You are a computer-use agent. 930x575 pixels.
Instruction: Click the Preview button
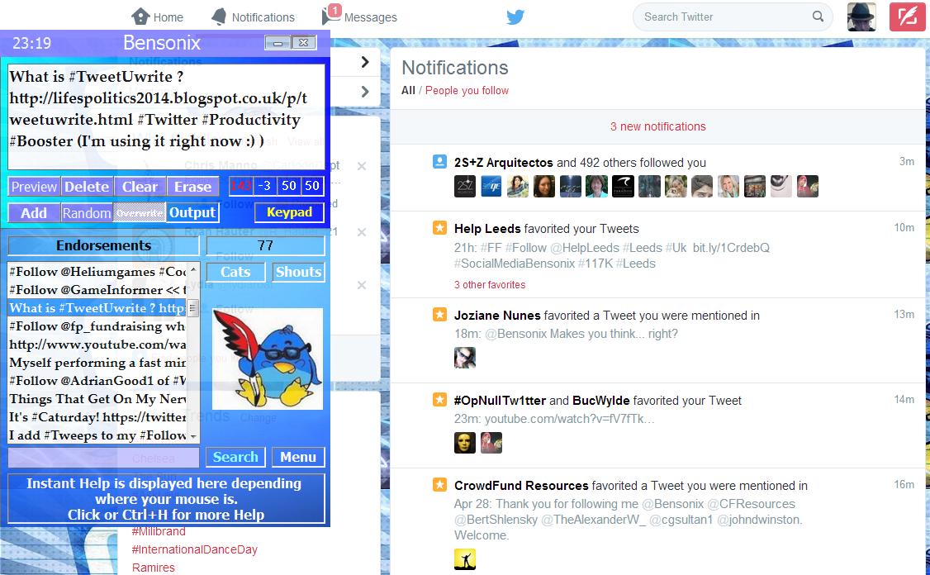[34, 187]
